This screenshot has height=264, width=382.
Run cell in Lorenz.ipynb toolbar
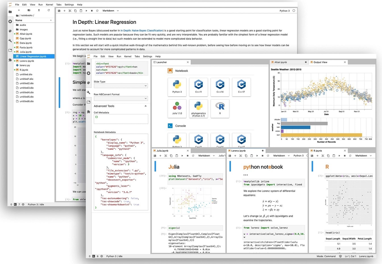coord(257,156)
